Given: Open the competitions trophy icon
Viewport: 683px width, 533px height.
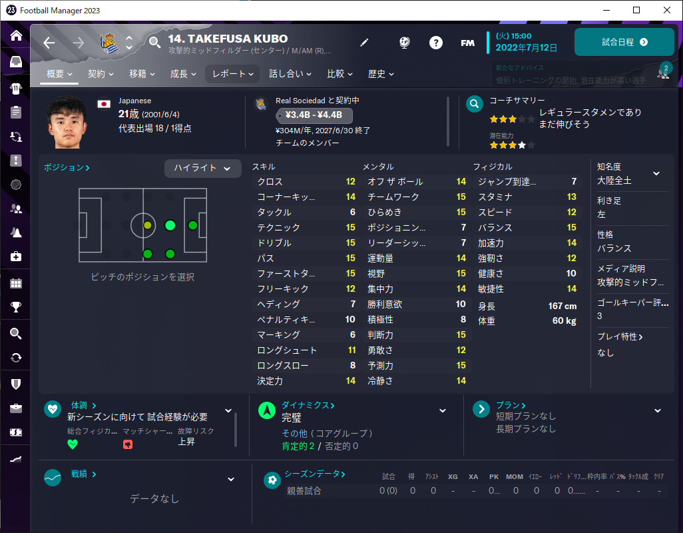Looking at the screenshot, I should (16, 307).
